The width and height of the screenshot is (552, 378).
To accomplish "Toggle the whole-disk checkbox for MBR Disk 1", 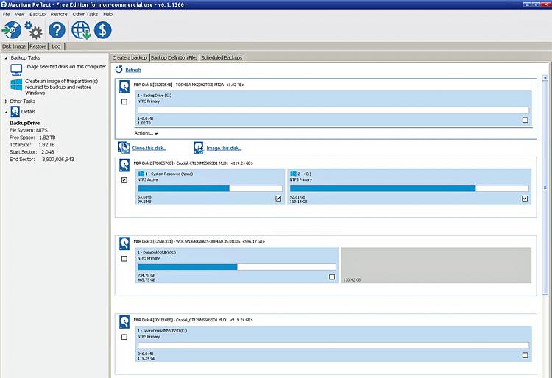I will click(x=124, y=101).
